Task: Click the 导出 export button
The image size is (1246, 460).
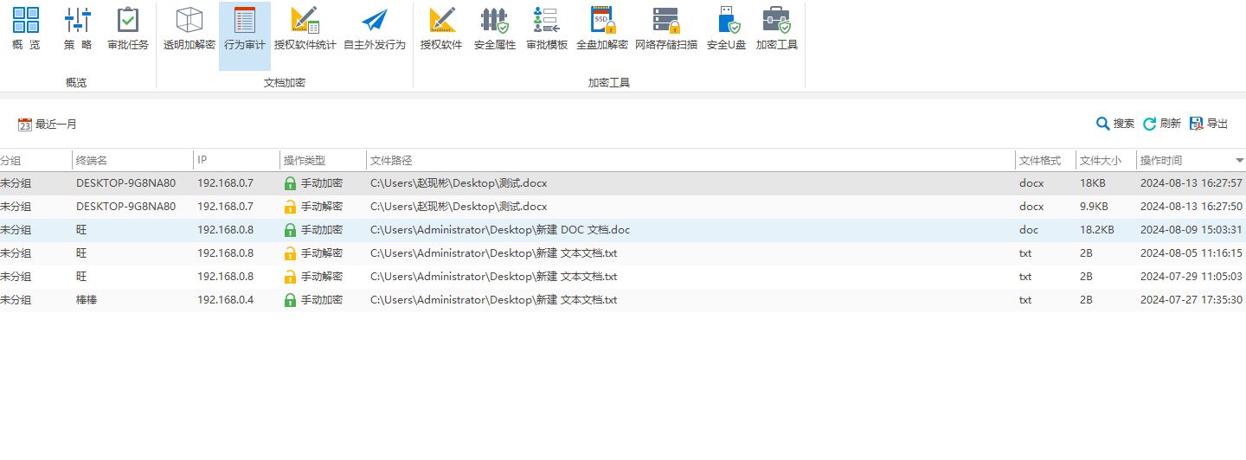Action: pyautogui.click(x=1209, y=124)
